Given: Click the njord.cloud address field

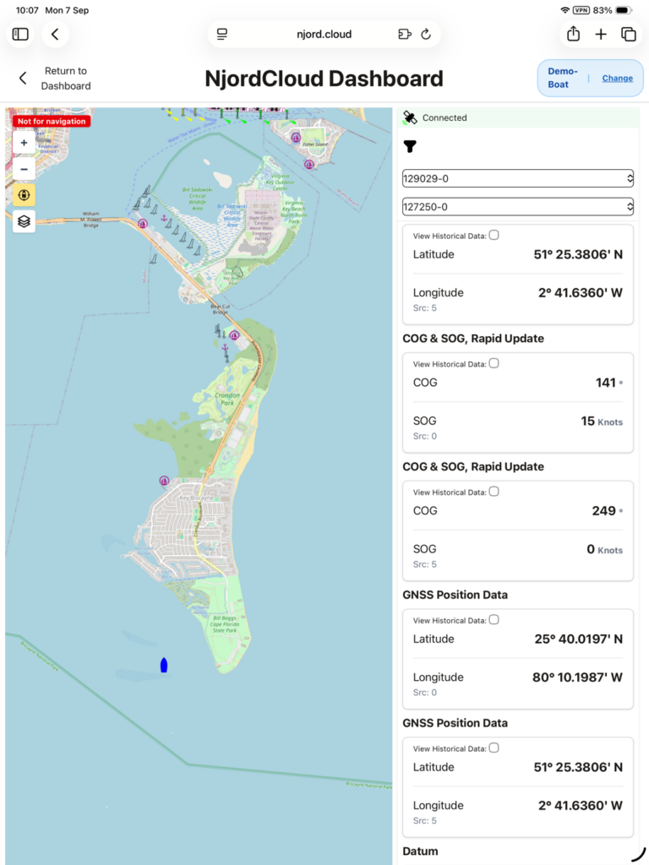Looking at the screenshot, I should coord(324,34).
